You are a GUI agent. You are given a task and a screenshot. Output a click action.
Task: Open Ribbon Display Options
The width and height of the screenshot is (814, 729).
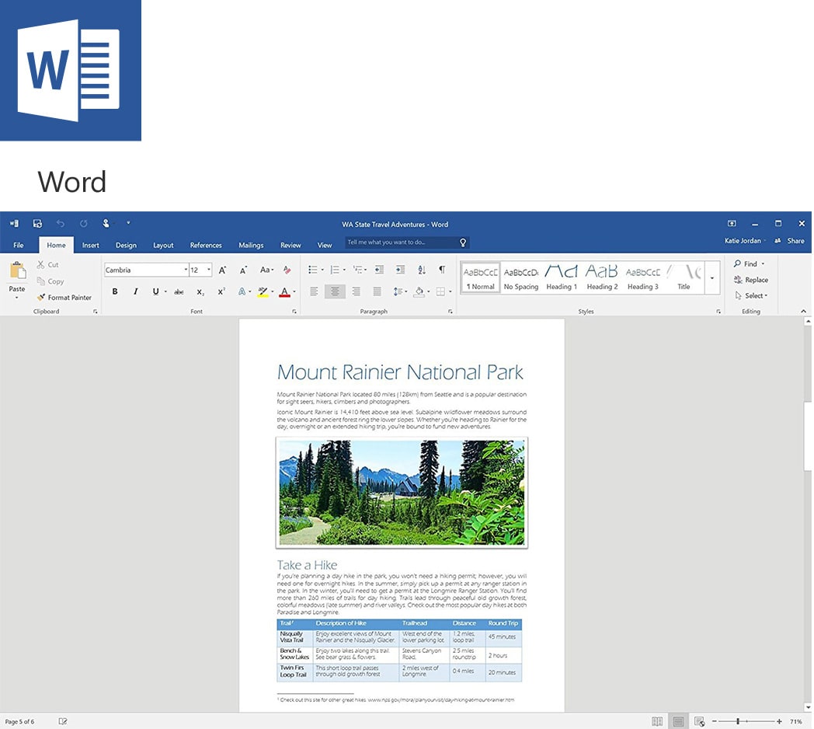(732, 223)
